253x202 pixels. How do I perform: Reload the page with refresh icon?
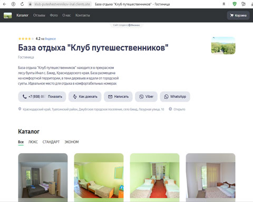coord(22,4)
